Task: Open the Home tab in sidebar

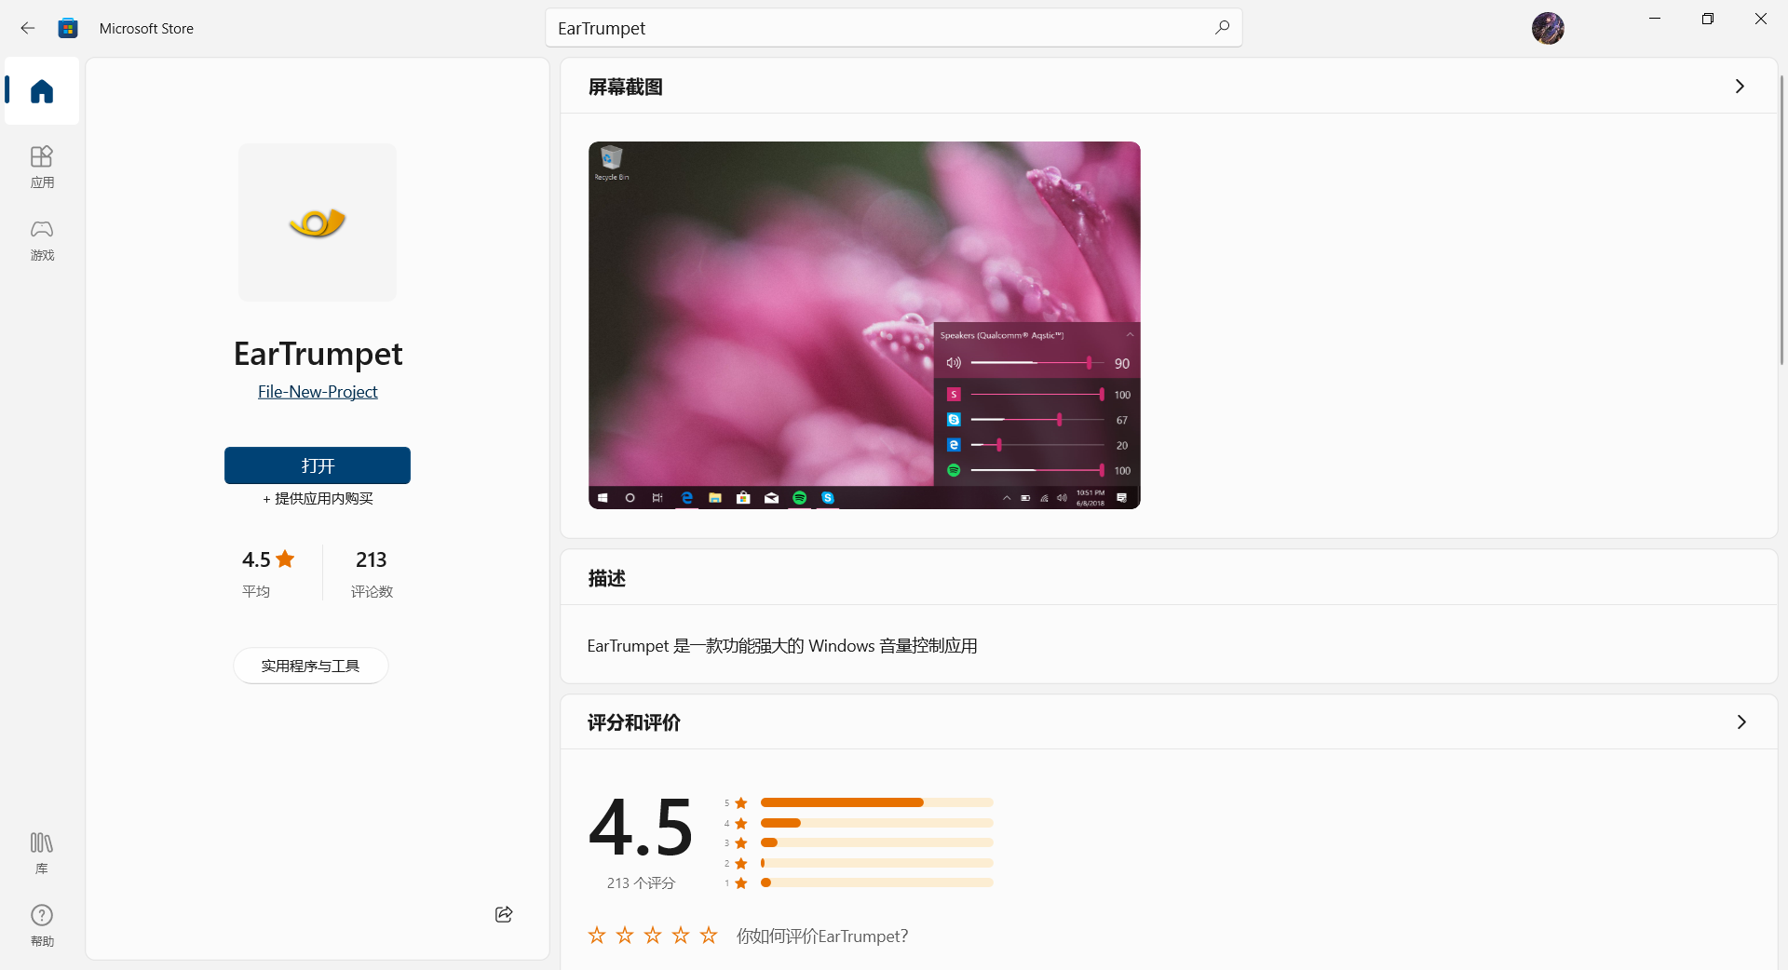Action: coord(42,91)
